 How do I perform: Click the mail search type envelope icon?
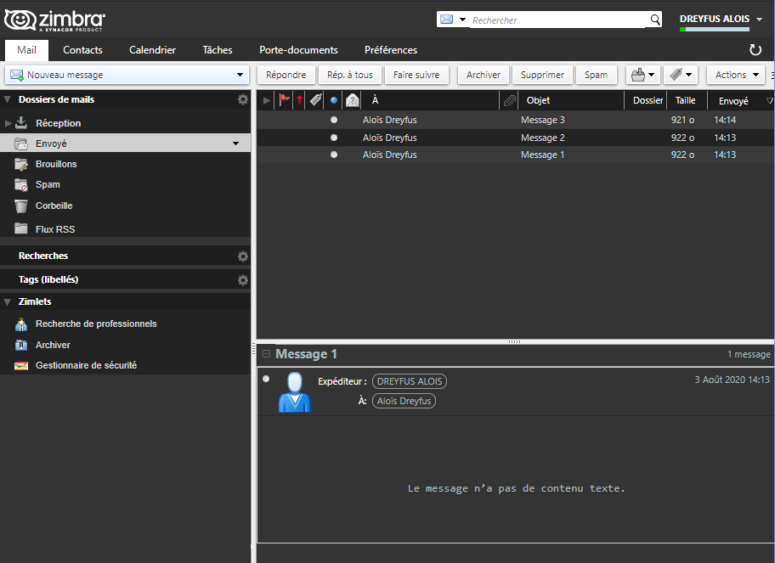click(446, 20)
